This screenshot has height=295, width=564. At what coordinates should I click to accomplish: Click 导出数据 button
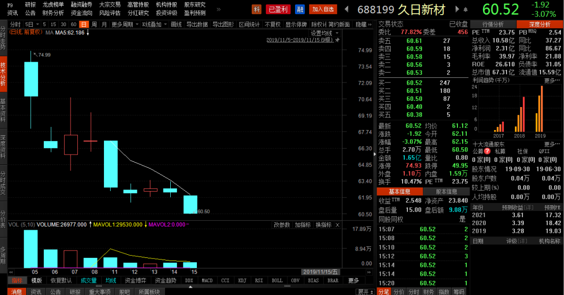[x=197, y=25]
